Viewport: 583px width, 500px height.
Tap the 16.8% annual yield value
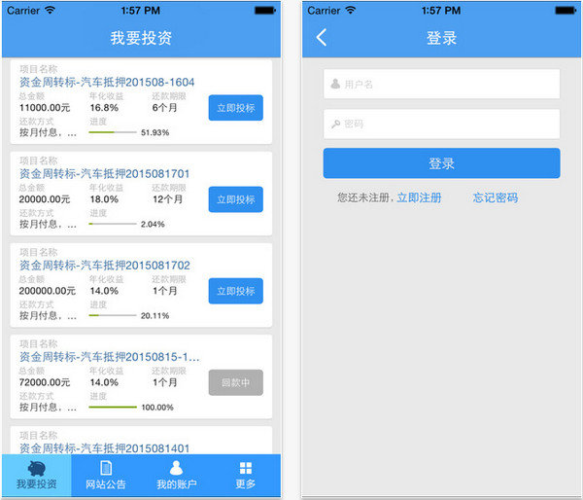click(x=104, y=108)
